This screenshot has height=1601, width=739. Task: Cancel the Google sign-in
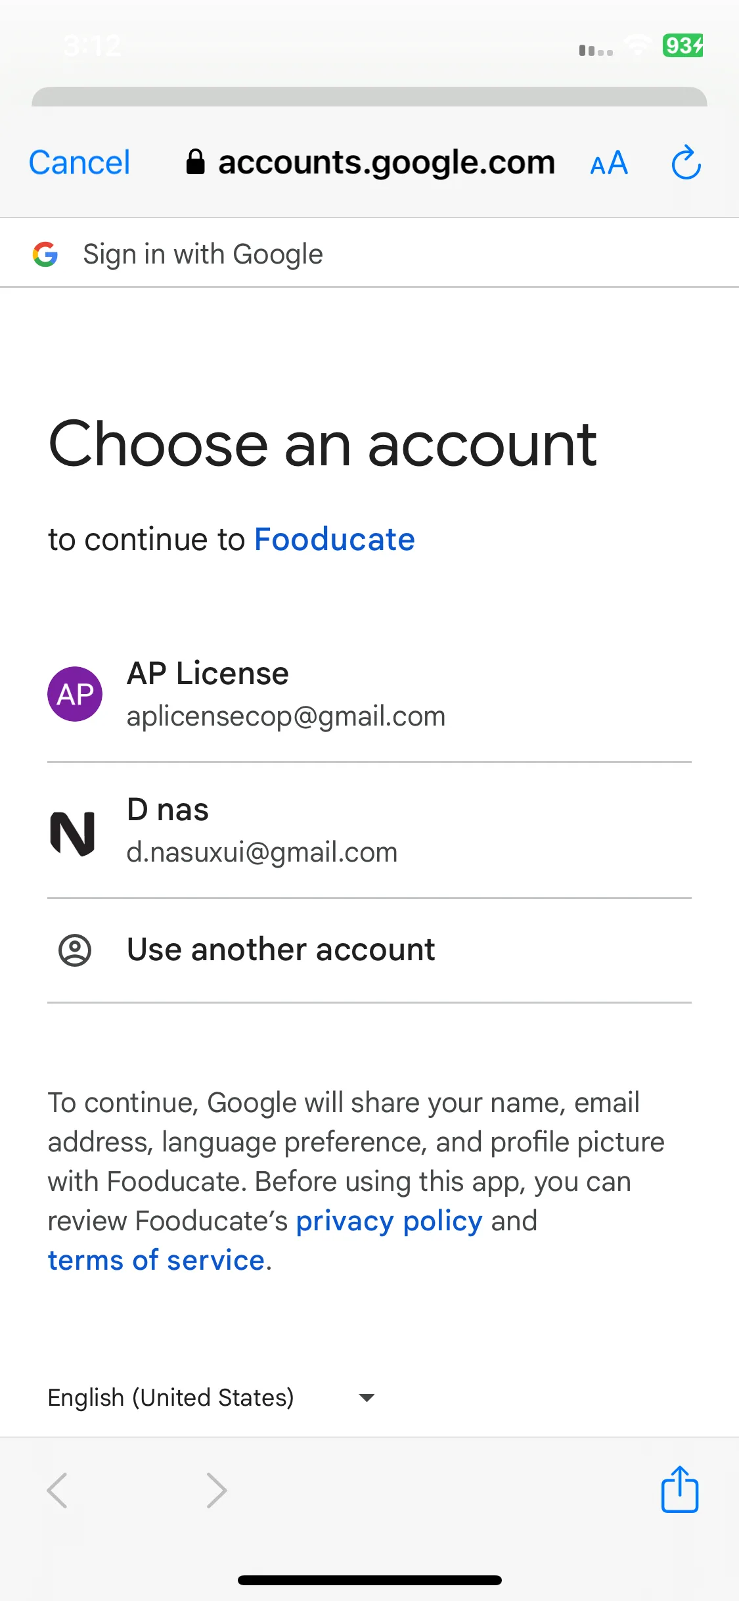(x=79, y=162)
